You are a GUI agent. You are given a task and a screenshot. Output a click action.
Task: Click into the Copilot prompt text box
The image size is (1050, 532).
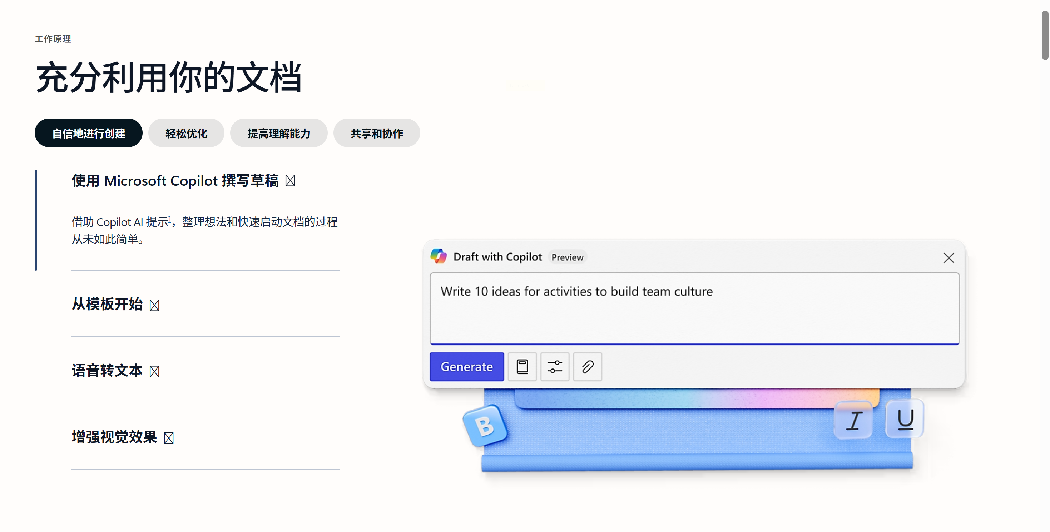[x=694, y=308]
